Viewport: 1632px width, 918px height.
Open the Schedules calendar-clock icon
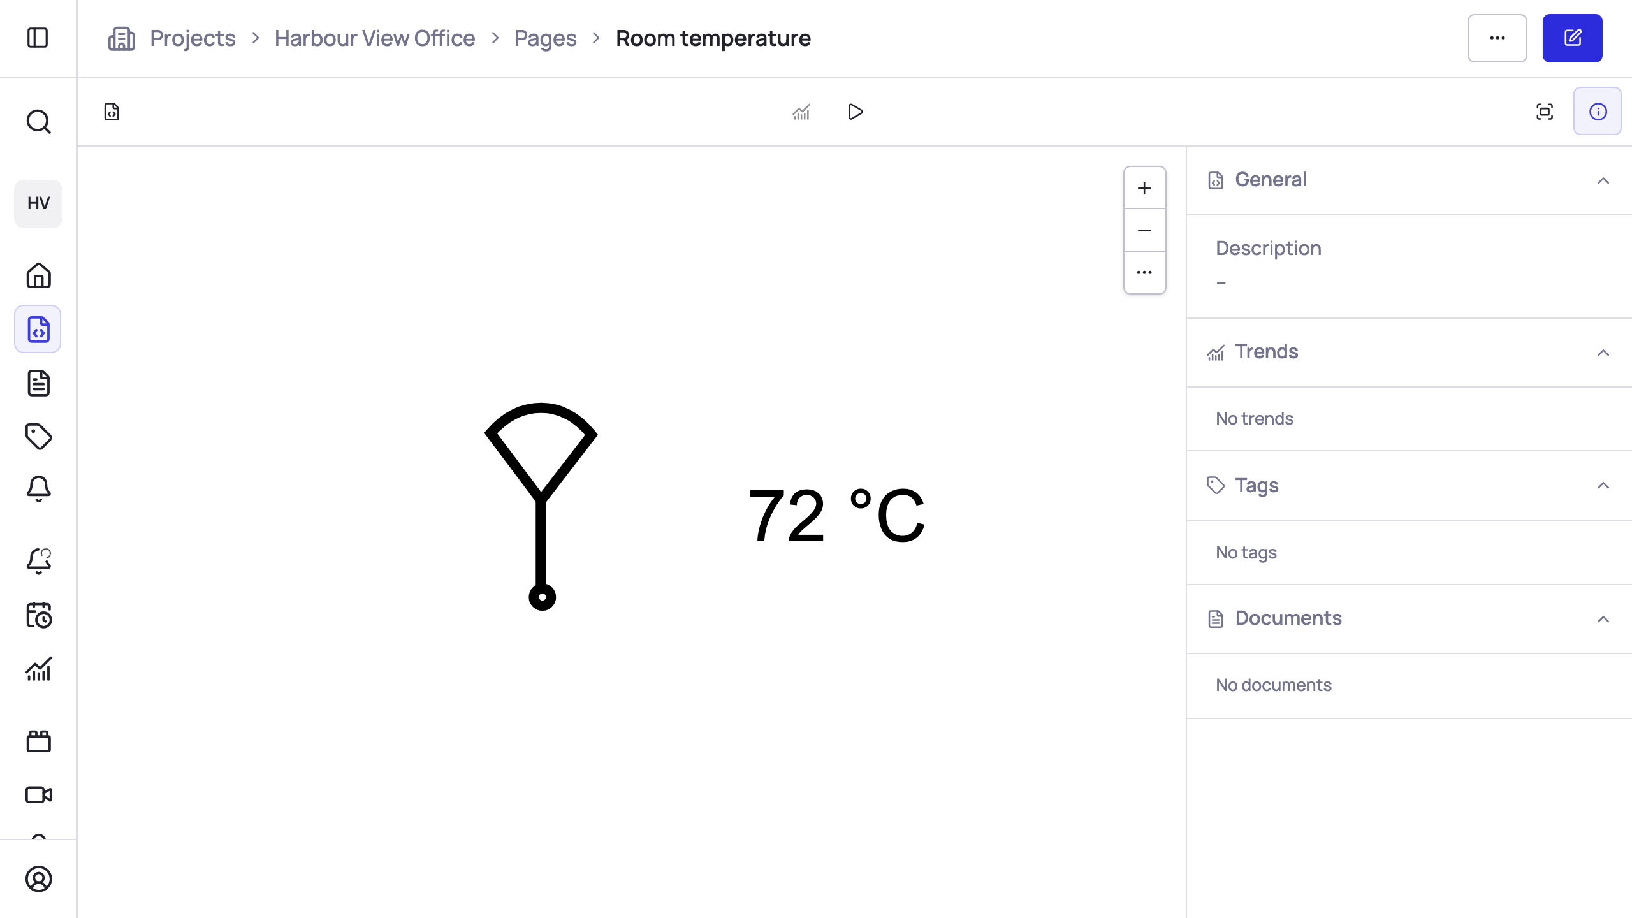coord(38,615)
